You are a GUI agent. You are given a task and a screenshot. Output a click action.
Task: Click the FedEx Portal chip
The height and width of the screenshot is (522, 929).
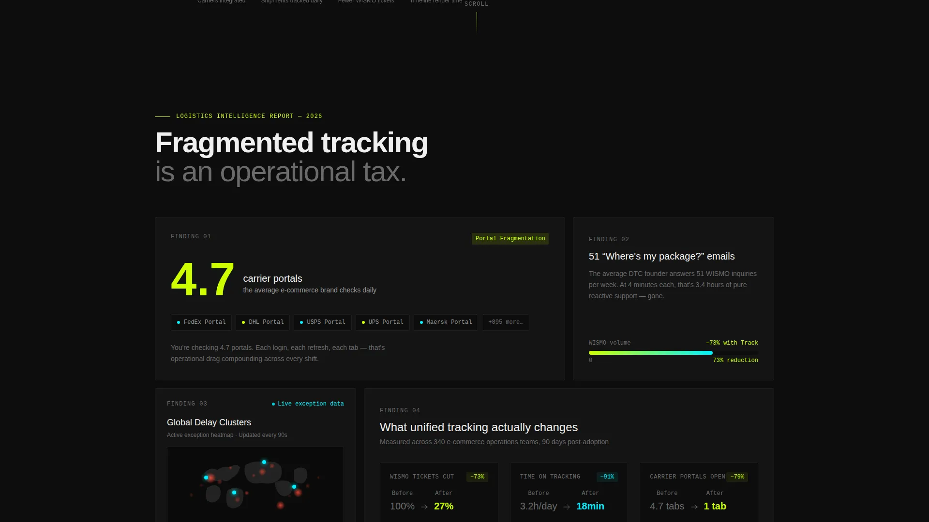tap(201, 322)
